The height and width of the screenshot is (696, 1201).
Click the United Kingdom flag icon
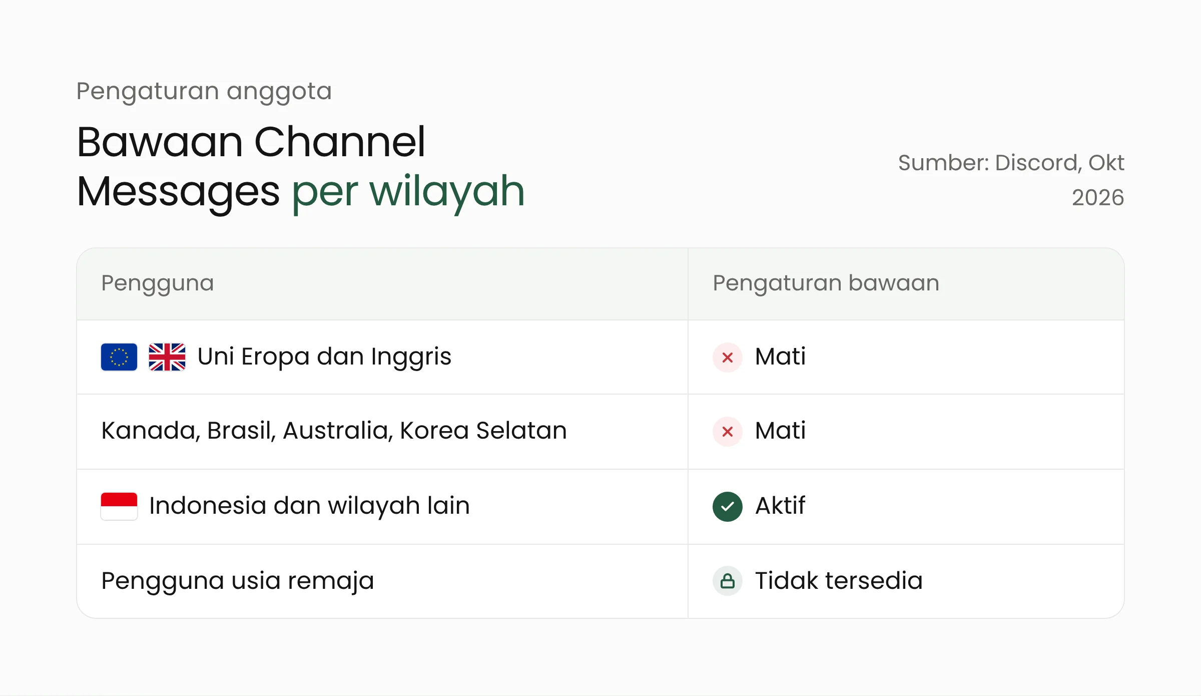tap(167, 357)
